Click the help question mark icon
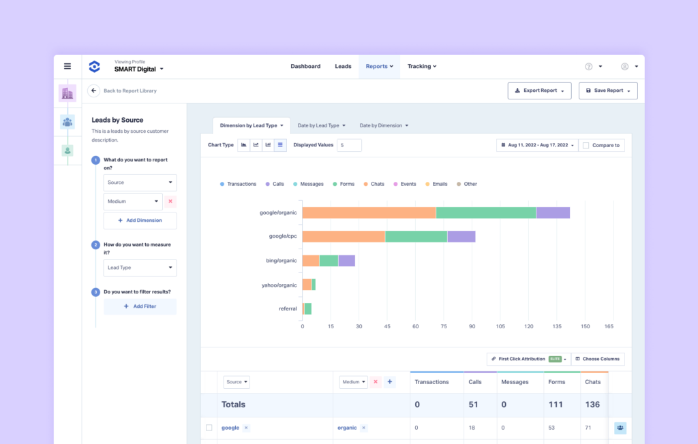Viewport: 698px width, 444px height. tap(589, 66)
